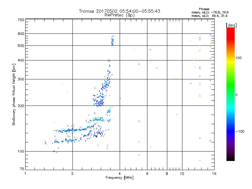Click the 'mean, sd,O: -76.8, 19.9' line
The height and width of the screenshot is (189, 252).
click(210, 12)
